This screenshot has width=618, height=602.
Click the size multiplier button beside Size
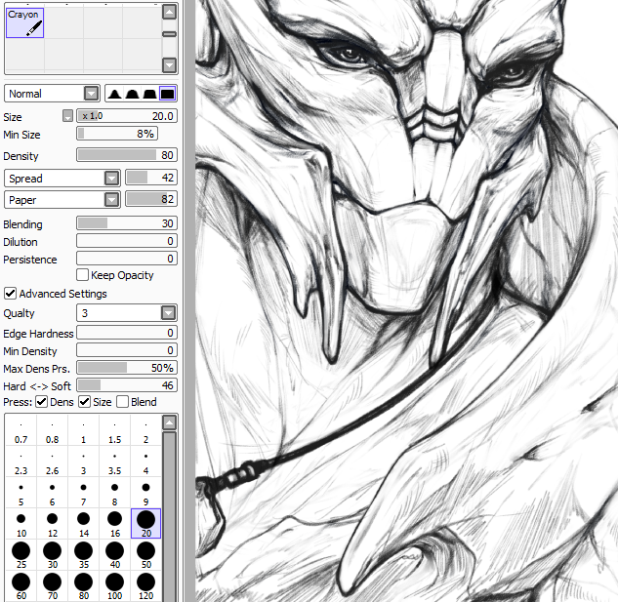(x=67, y=115)
